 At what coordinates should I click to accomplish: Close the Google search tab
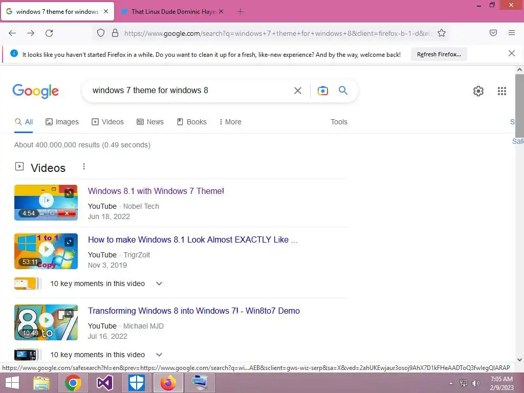106,11
